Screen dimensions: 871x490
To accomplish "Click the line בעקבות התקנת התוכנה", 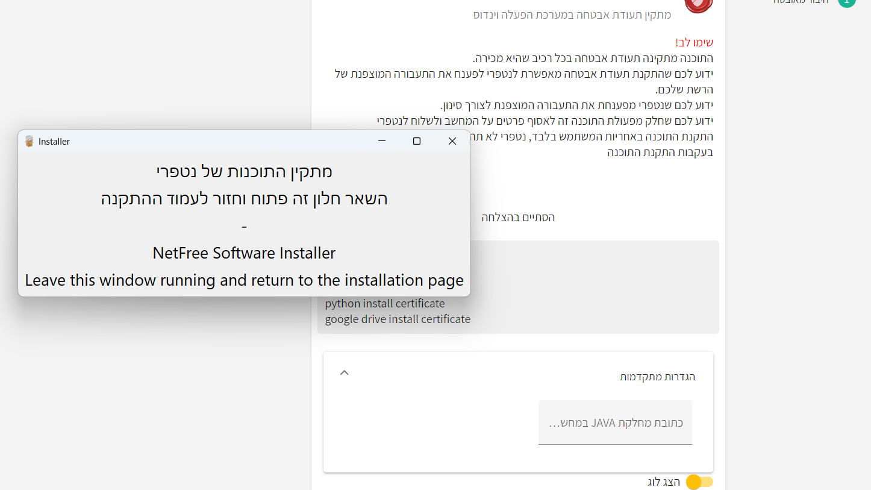I will pyautogui.click(x=660, y=152).
